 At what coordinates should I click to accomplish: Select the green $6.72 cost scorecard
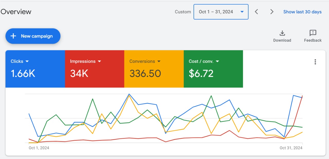click(213, 69)
